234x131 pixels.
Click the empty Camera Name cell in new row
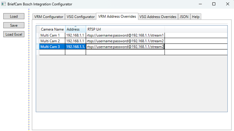pos(52,52)
